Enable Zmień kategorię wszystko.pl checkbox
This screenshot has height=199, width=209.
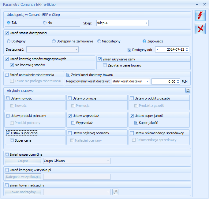click(x=7, y=170)
